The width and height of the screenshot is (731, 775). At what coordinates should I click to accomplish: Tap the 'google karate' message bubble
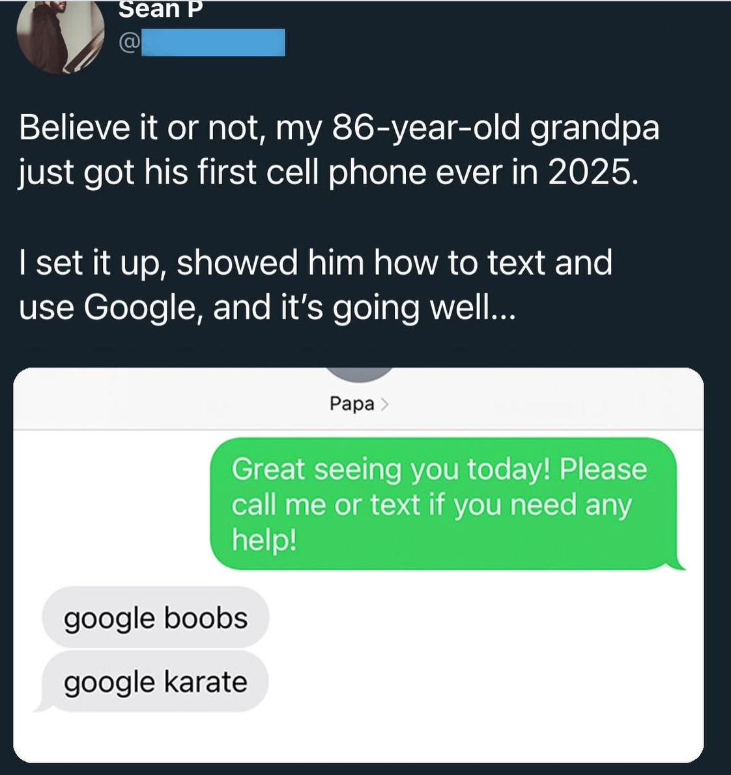[x=155, y=682]
